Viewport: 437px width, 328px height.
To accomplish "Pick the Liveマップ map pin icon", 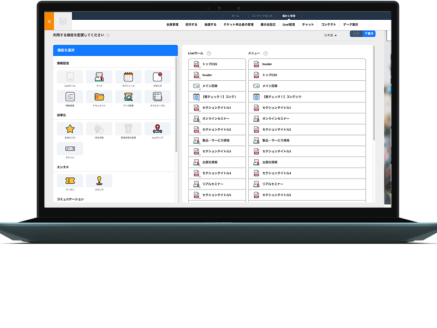I will 157,129.
